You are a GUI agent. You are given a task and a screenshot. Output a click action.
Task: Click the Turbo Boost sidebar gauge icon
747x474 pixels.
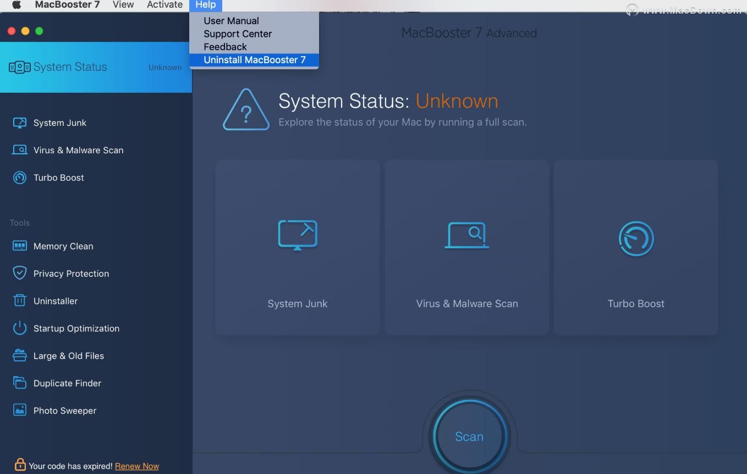click(x=20, y=177)
